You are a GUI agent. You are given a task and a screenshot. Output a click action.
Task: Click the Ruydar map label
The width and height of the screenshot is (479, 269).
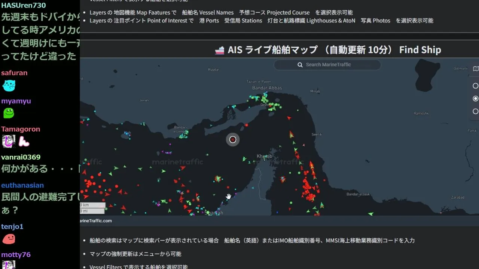(x=213, y=69)
